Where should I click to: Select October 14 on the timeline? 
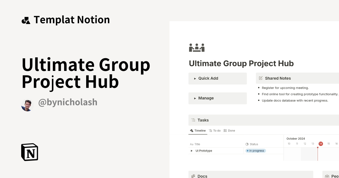(x=321, y=144)
